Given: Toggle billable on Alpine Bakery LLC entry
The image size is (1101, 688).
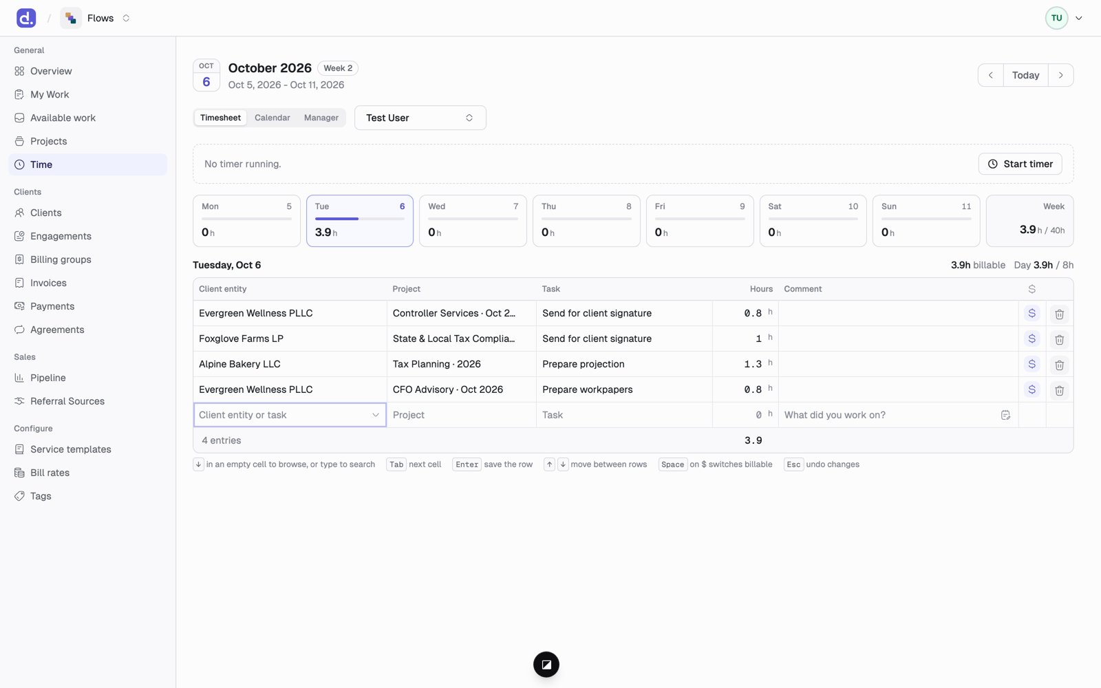Looking at the screenshot, I should (x=1031, y=364).
